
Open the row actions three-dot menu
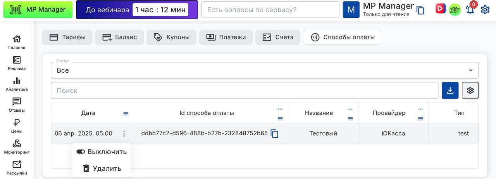(124, 134)
